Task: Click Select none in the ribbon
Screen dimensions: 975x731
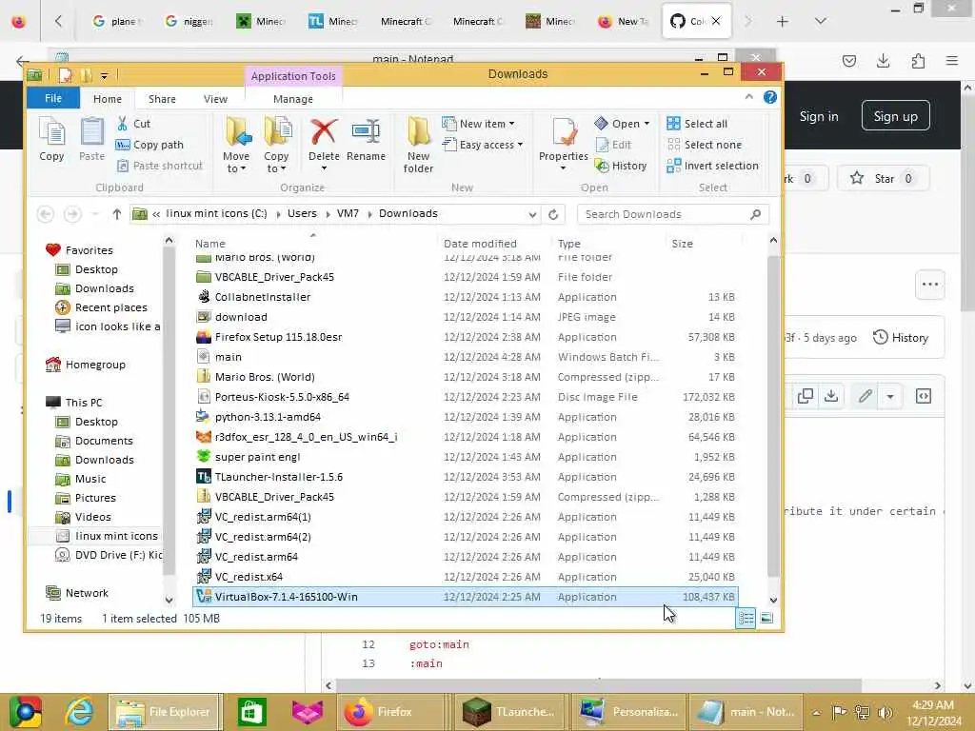Action: 704,145
